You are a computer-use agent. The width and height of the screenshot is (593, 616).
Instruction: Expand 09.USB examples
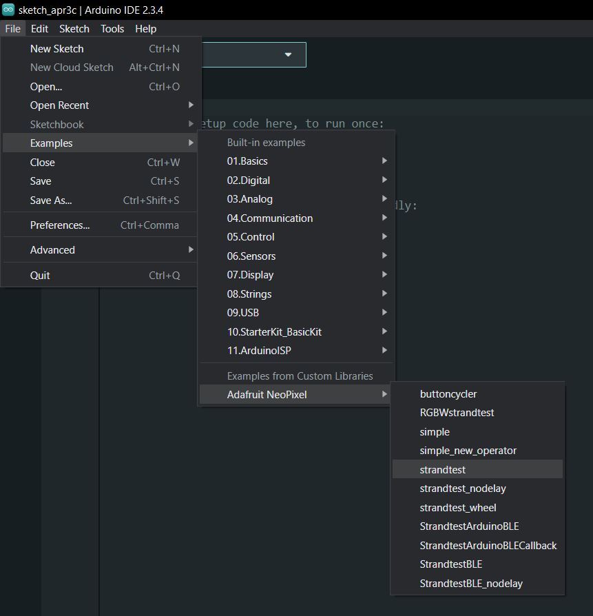(296, 313)
